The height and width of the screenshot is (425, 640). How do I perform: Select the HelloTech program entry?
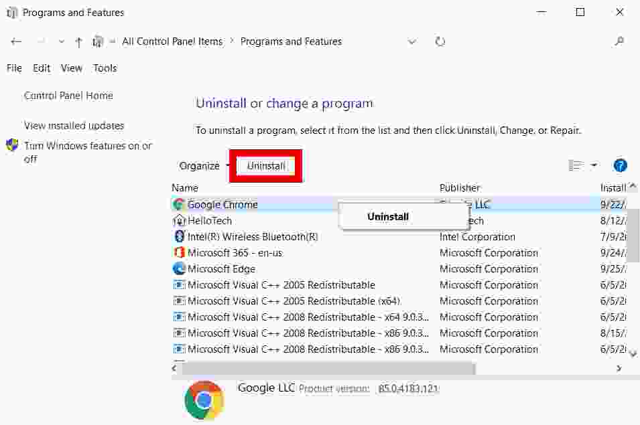coord(210,221)
